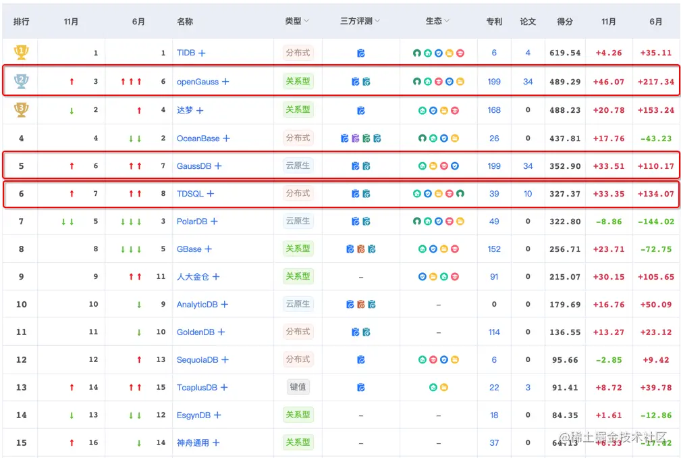Screen dimensions: 681x458
Task: Click November change +16.76 for AnalyticDB
Action: (609, 305)
